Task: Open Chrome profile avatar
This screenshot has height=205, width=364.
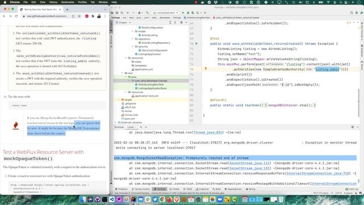Action: (x=99, y=17)
